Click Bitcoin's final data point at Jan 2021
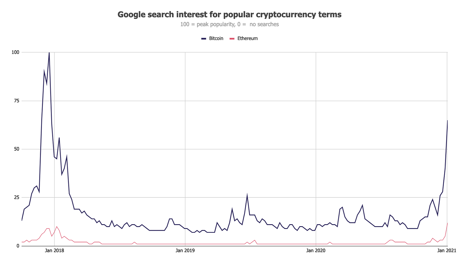 click(447, 120)
